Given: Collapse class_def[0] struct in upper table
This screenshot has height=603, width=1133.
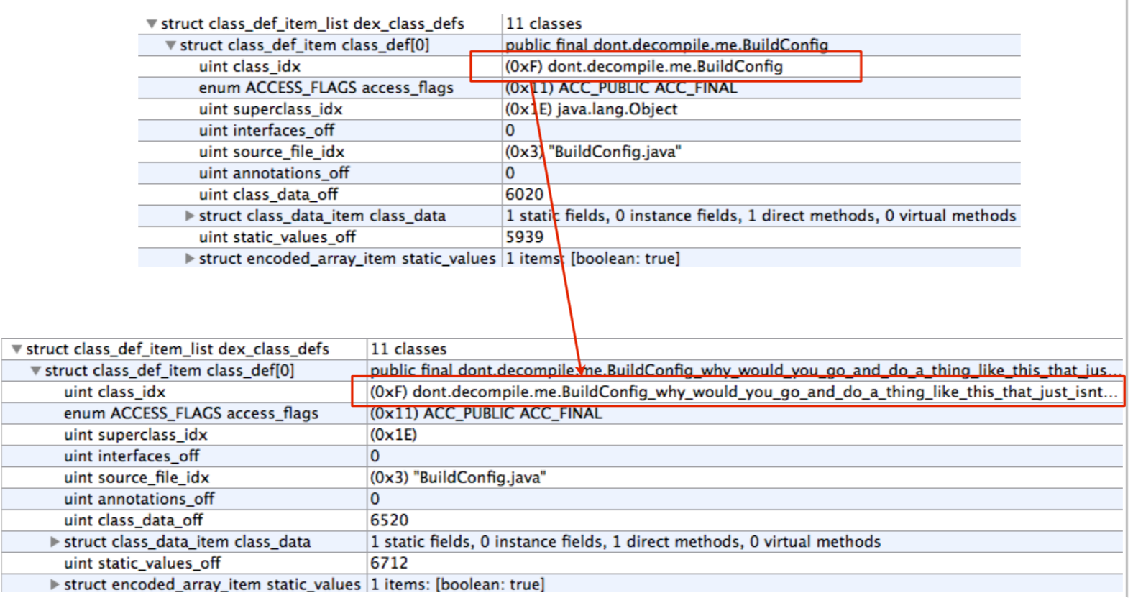Looking at the screenshot, I should coord(170,45).
